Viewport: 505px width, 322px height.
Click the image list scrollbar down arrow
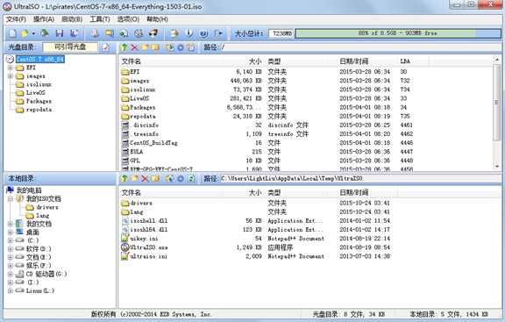click(497, 167)
